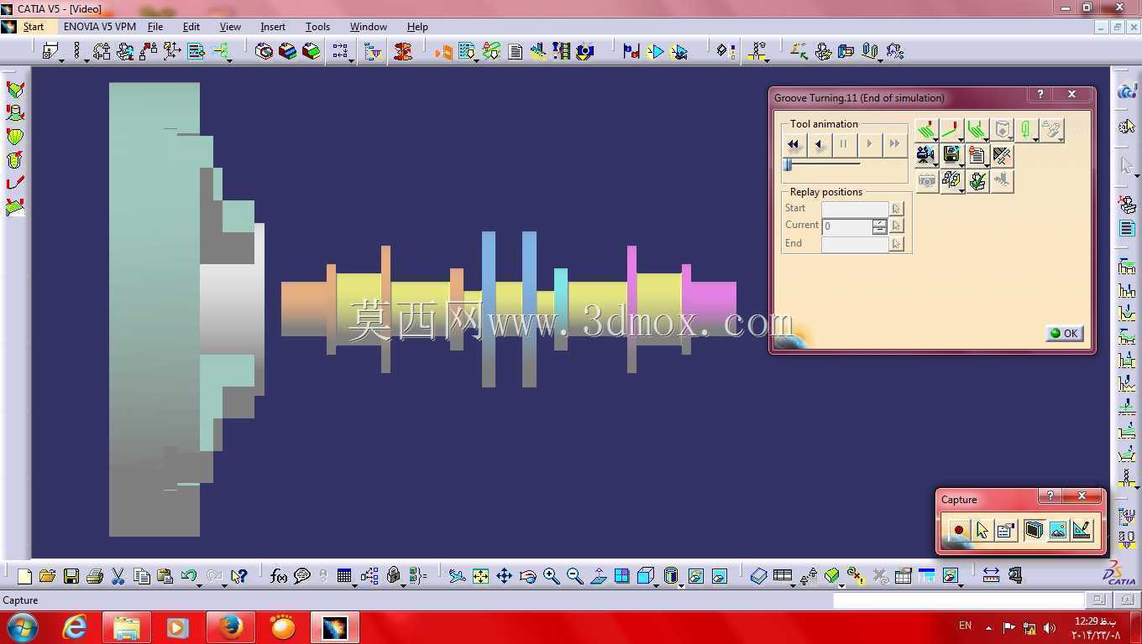This screenshot has height=644, width=1142.
Task: Click the What's This help icon
Action: [x=239, y=576]
